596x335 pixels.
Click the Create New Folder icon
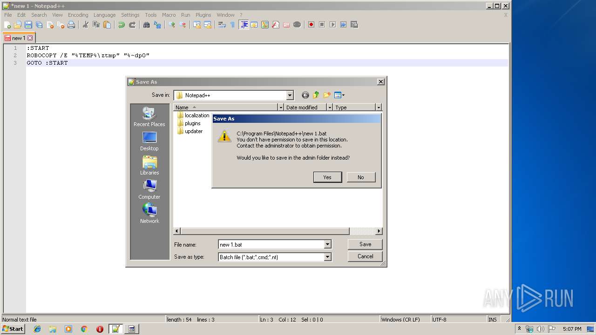tap(327, 95)
